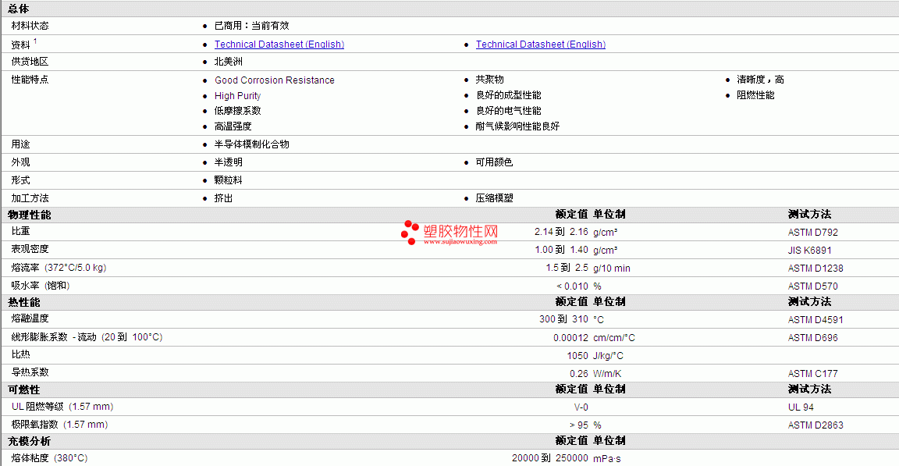Select the High Purity feature
This screenshot has height=466, width=899.
(x=237, y=96)
